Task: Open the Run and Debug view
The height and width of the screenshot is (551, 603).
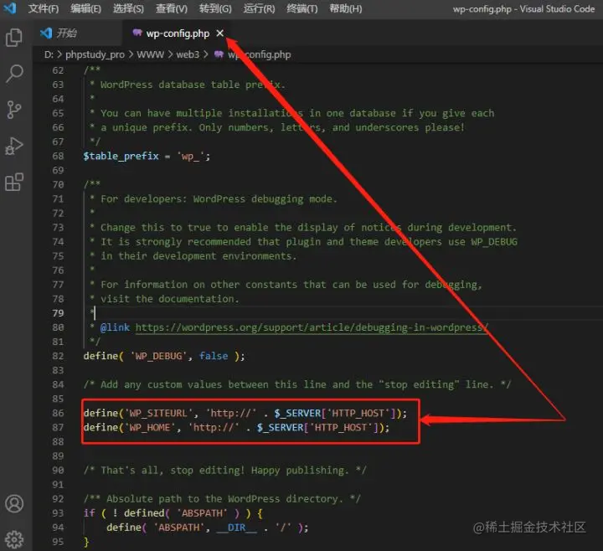Action: point(14,146)
